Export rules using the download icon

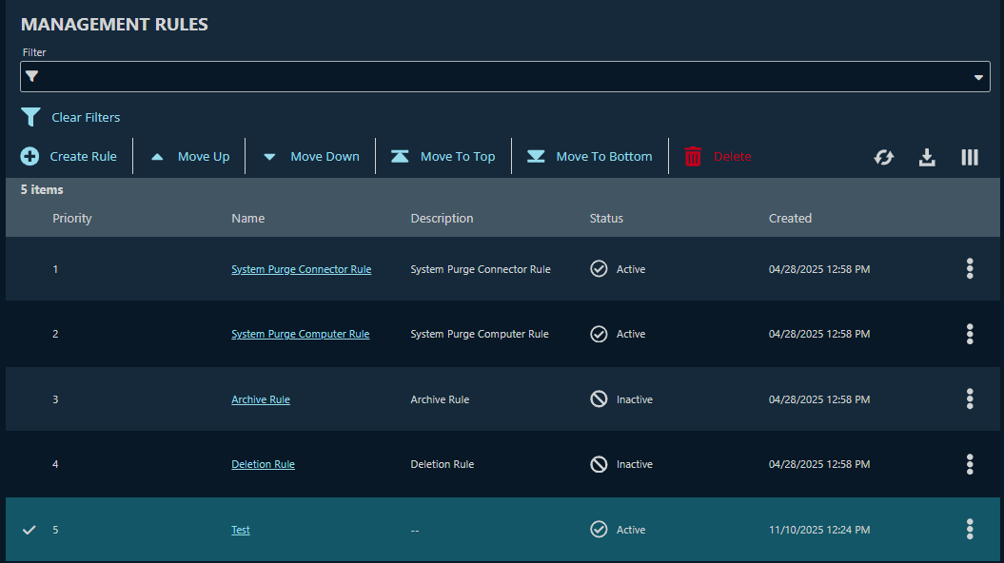point(927,156)
